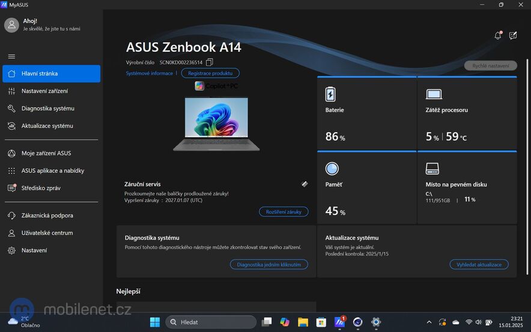Open the Baterie 86 % tile
Viewport: 531px width, 332px height.
[x=367, y=113]
